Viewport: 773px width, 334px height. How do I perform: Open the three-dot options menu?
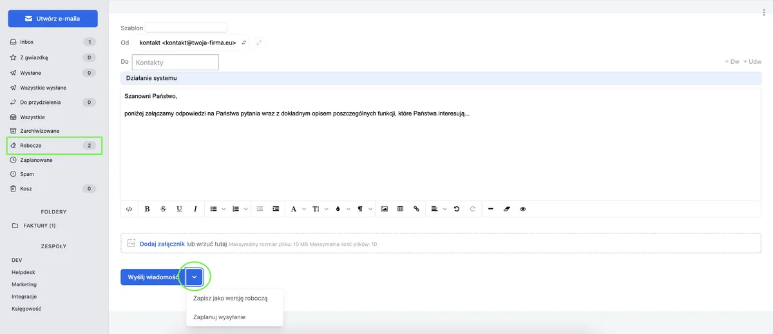pos(764,12)
